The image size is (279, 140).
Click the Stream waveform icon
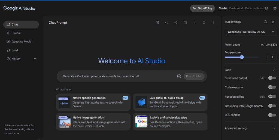[x=8, y=33]
